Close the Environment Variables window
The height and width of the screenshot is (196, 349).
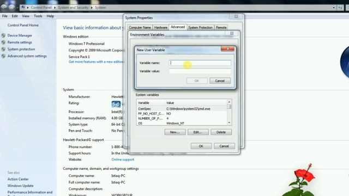(232, 33)
